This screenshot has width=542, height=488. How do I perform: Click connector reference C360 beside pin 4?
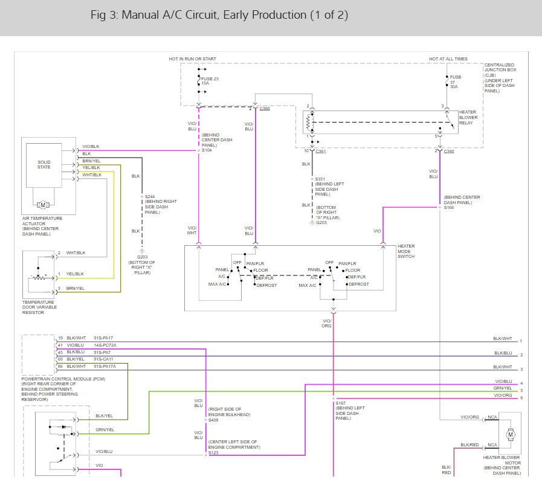(x=265, y=109)
